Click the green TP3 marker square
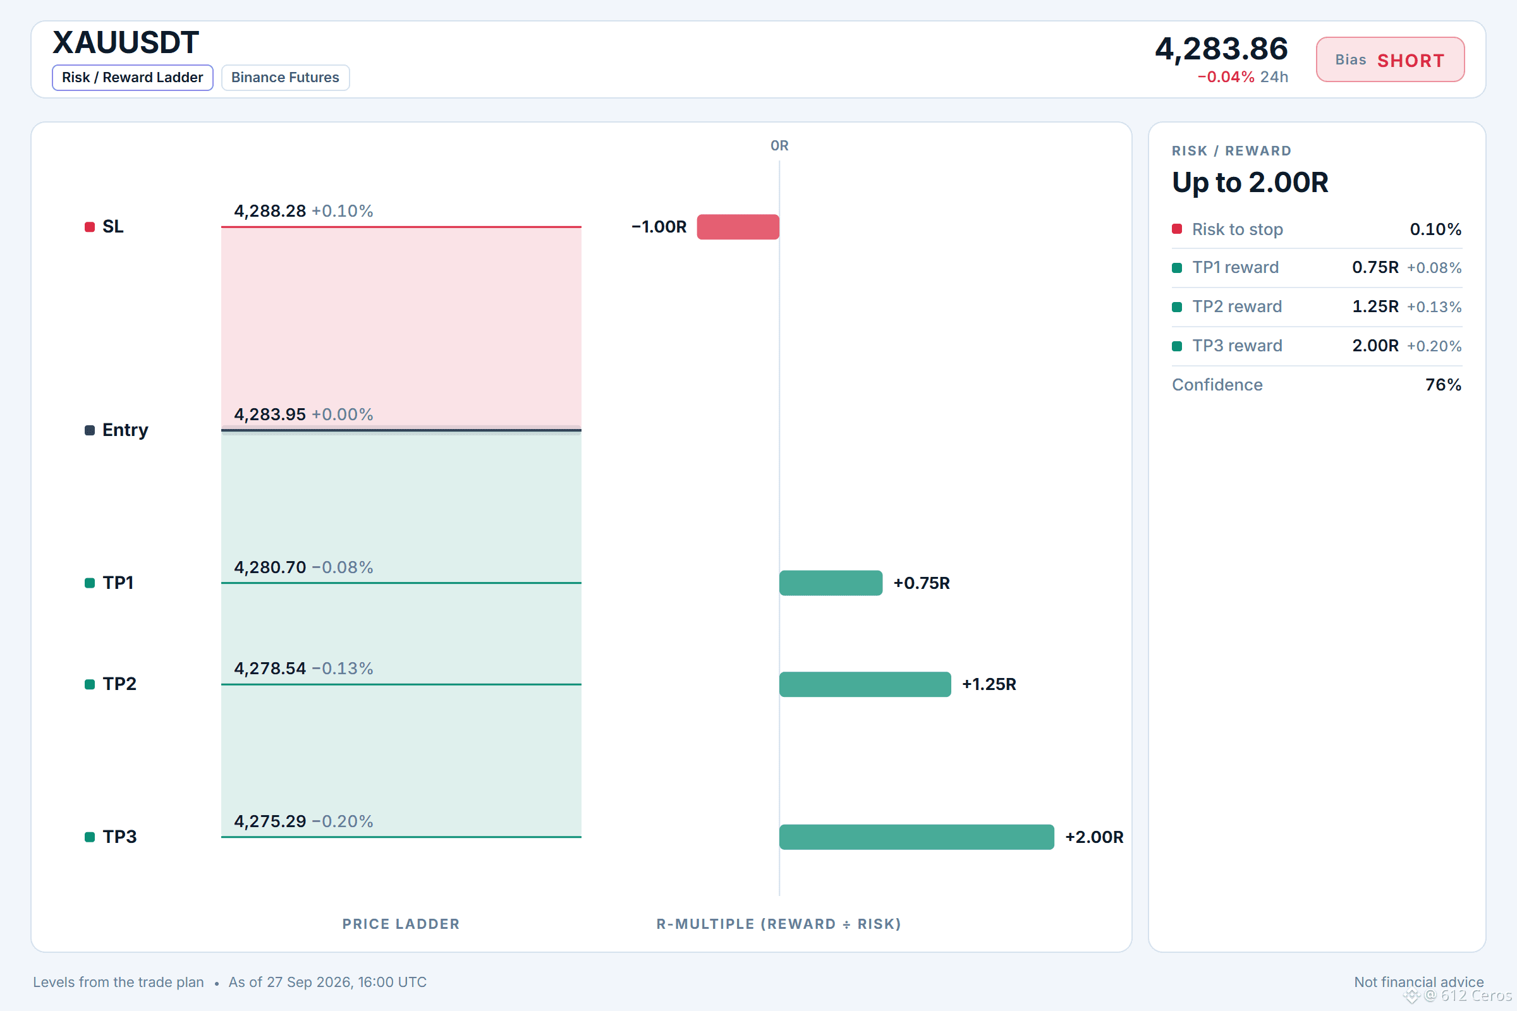1517x1011 pixels. point(90,837)
